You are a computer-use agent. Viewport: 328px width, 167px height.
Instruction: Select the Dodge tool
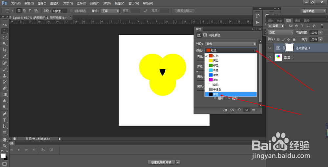pyautogui.click(x=4, y=107)
